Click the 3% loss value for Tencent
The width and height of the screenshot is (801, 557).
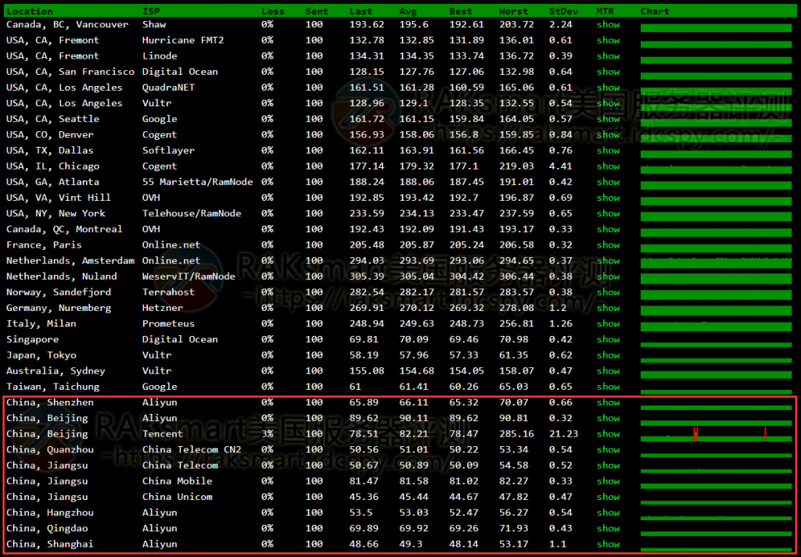click(x=268, y=434)
